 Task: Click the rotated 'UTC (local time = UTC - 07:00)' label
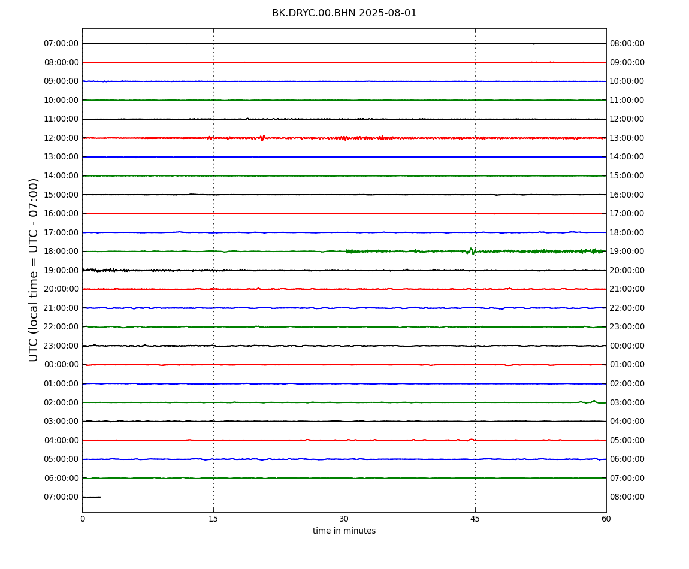(x=34, y=270)
